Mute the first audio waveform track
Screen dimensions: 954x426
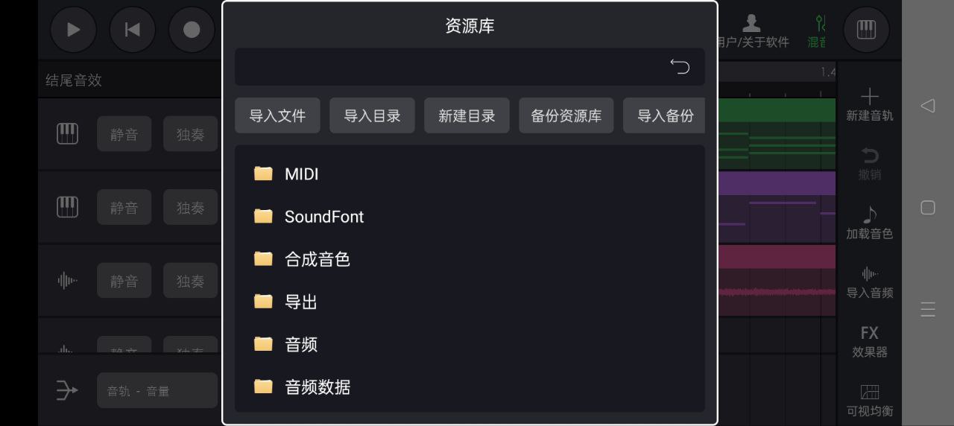tap(124, 281)
